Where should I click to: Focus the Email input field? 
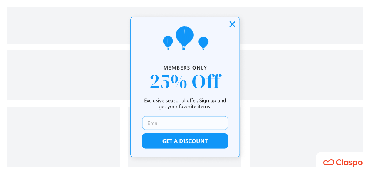click(185, 123)
